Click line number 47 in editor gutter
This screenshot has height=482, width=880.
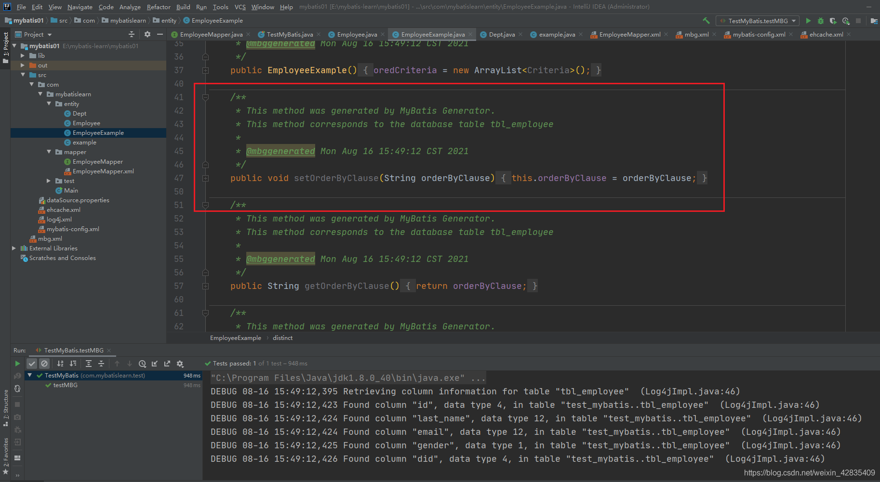point(179,178)
